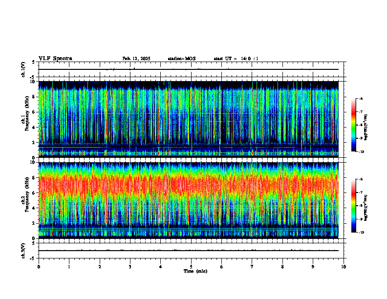Click inside the ch.1 spectrogram panel
The image size is (387, 299).
point(189,119)
